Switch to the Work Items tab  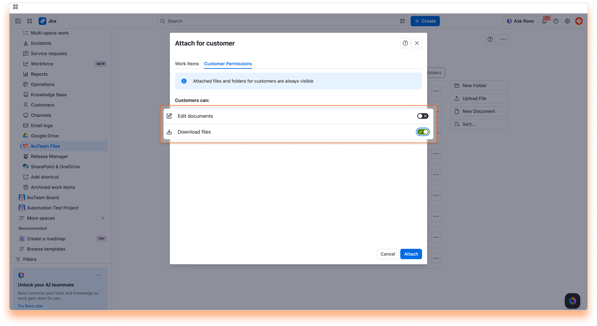(x=187, y=64)
